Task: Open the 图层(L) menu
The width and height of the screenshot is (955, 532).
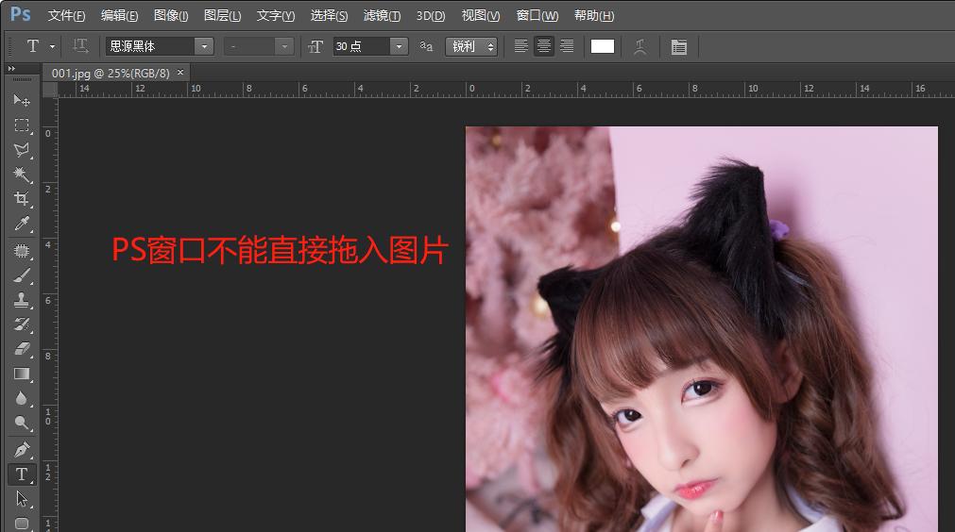Action: (x=222, y=15)
